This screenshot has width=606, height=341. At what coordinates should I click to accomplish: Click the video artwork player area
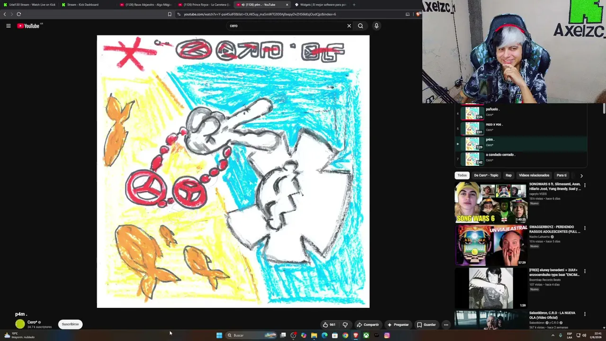(233, 171)
